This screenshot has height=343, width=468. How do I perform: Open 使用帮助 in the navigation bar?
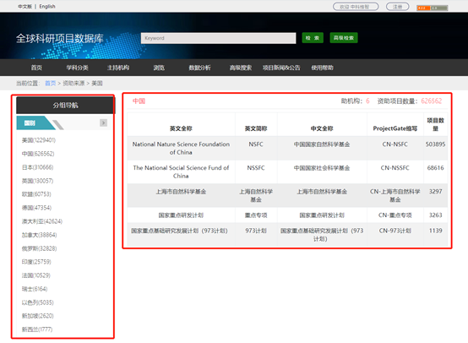[x=322, y=68]
